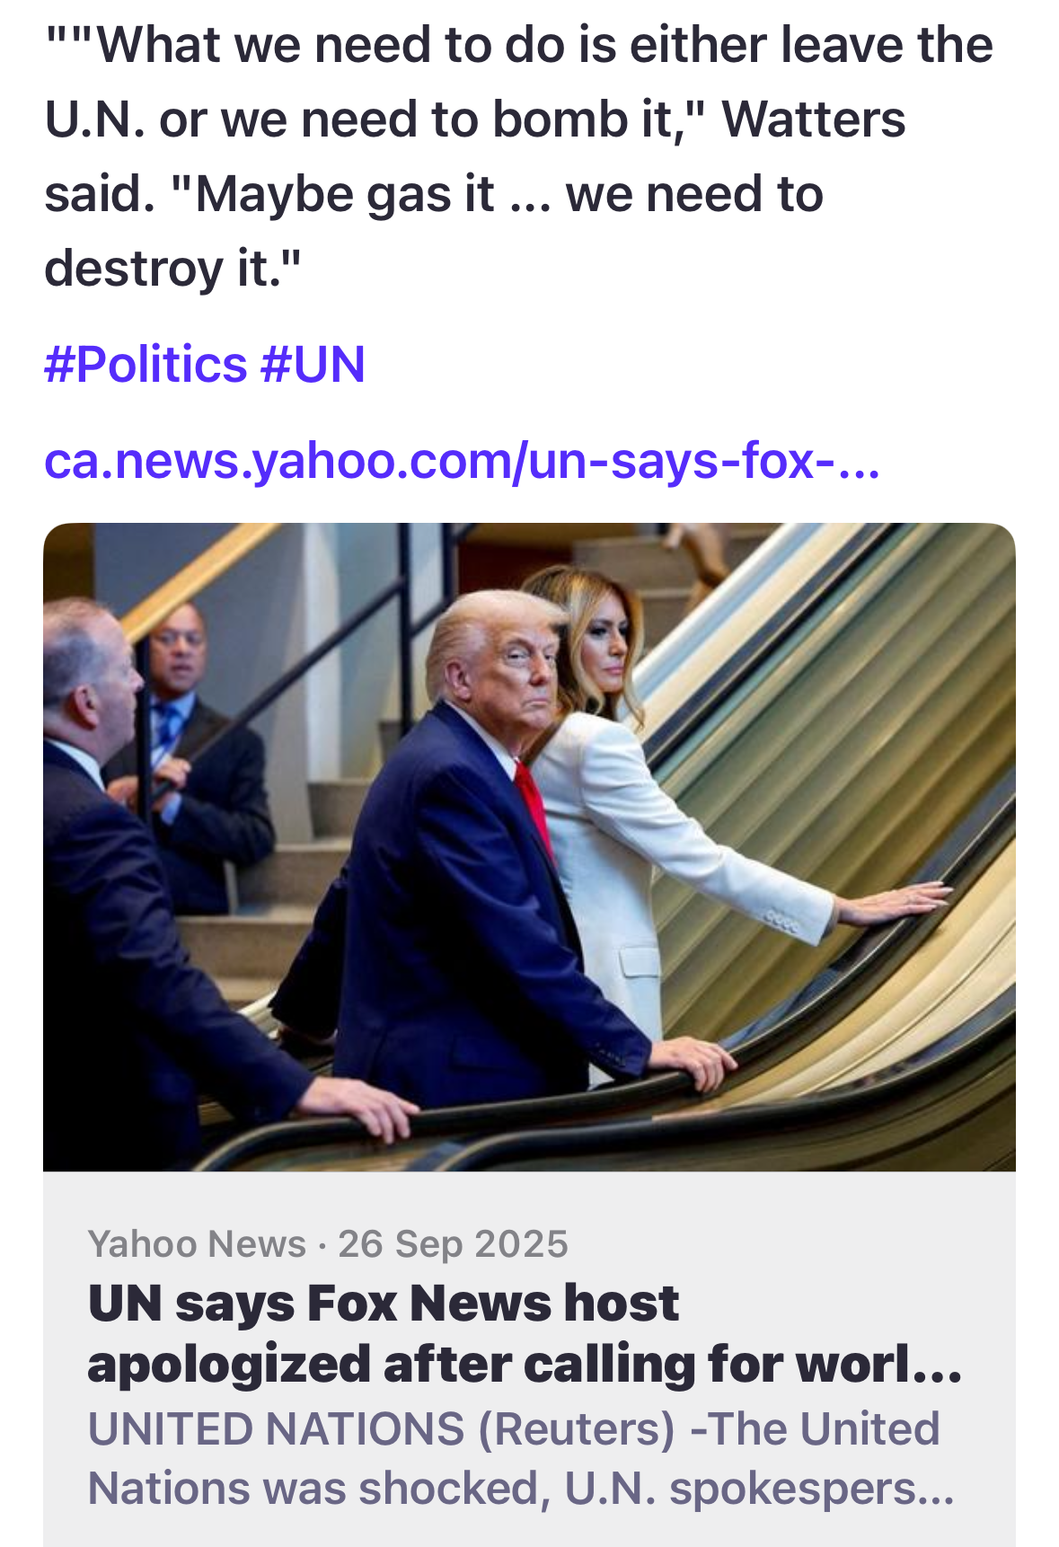The image size is (1059, 1547).
Task: Tap the words "destroy it." ending the quote
Action: [172, 268]
